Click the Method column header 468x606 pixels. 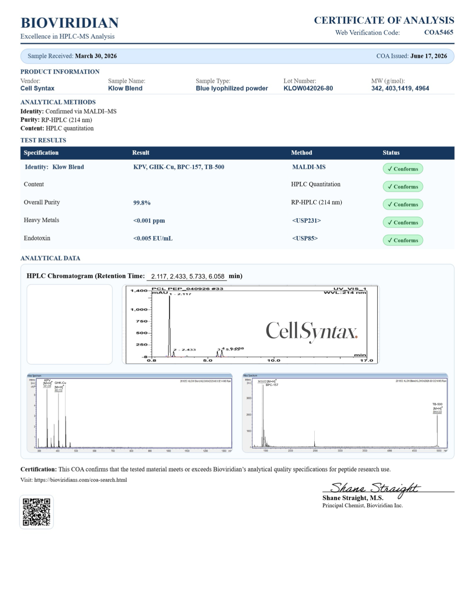(x=302, y=153)
